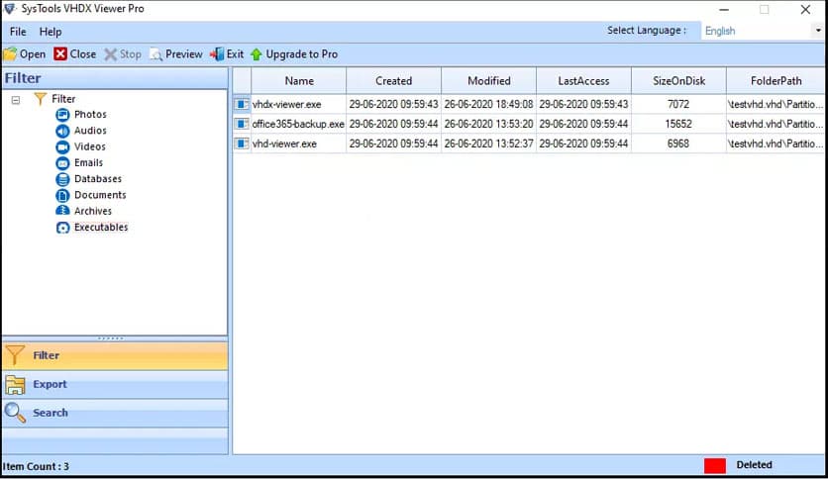Click the office365-backup.exe file name
The width and height of the screenshot is (828, 479).
click(x=298, y=124)
